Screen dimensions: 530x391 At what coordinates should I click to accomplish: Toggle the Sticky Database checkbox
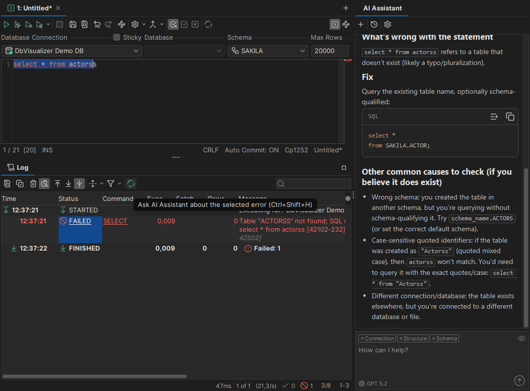tap(118, 37)
